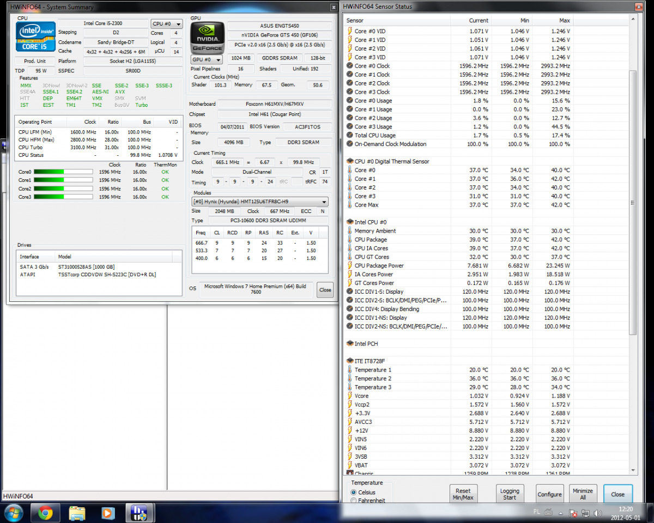
Task: Open the Windows Start menu
Action: point(13,513)
